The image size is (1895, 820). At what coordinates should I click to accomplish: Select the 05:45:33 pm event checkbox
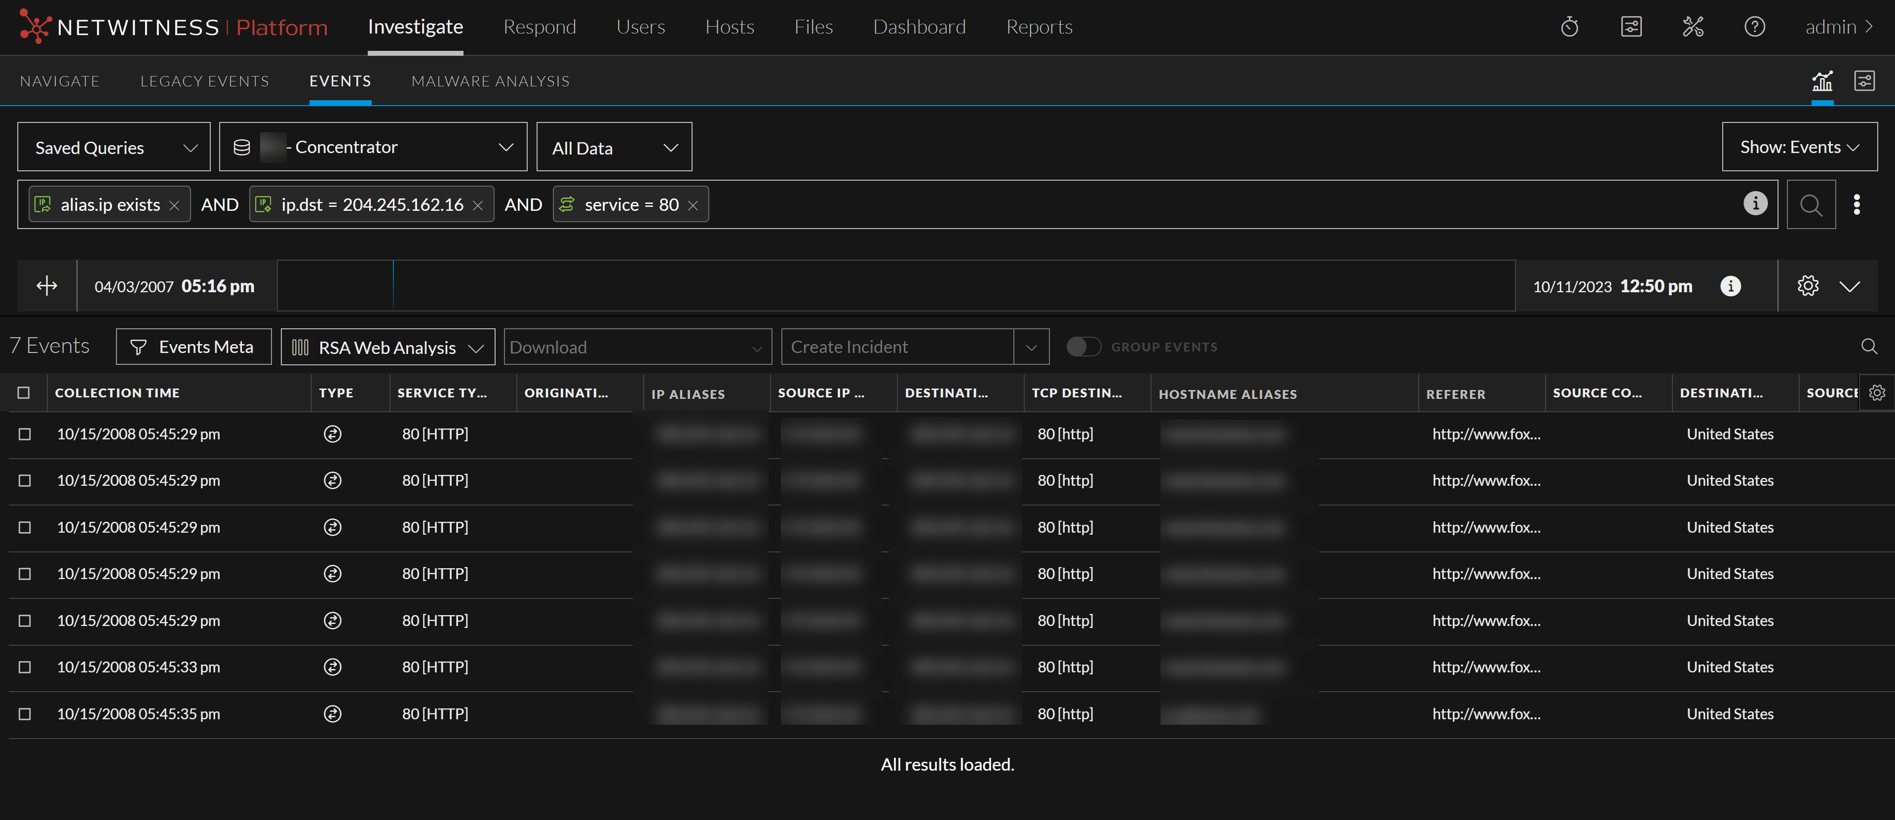(x=24, y=667)
